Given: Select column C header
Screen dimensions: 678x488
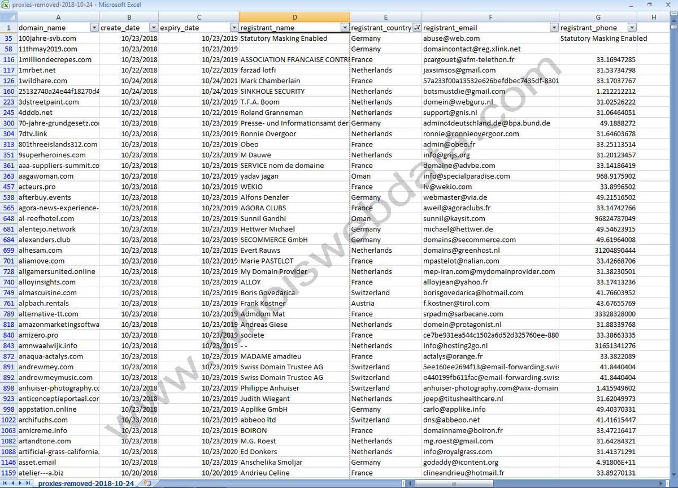Looking at the screenshot, I should pos(199,18).
